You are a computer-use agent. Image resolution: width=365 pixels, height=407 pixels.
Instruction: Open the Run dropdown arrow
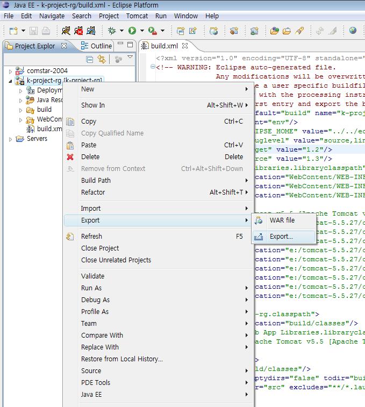point(142,31)
